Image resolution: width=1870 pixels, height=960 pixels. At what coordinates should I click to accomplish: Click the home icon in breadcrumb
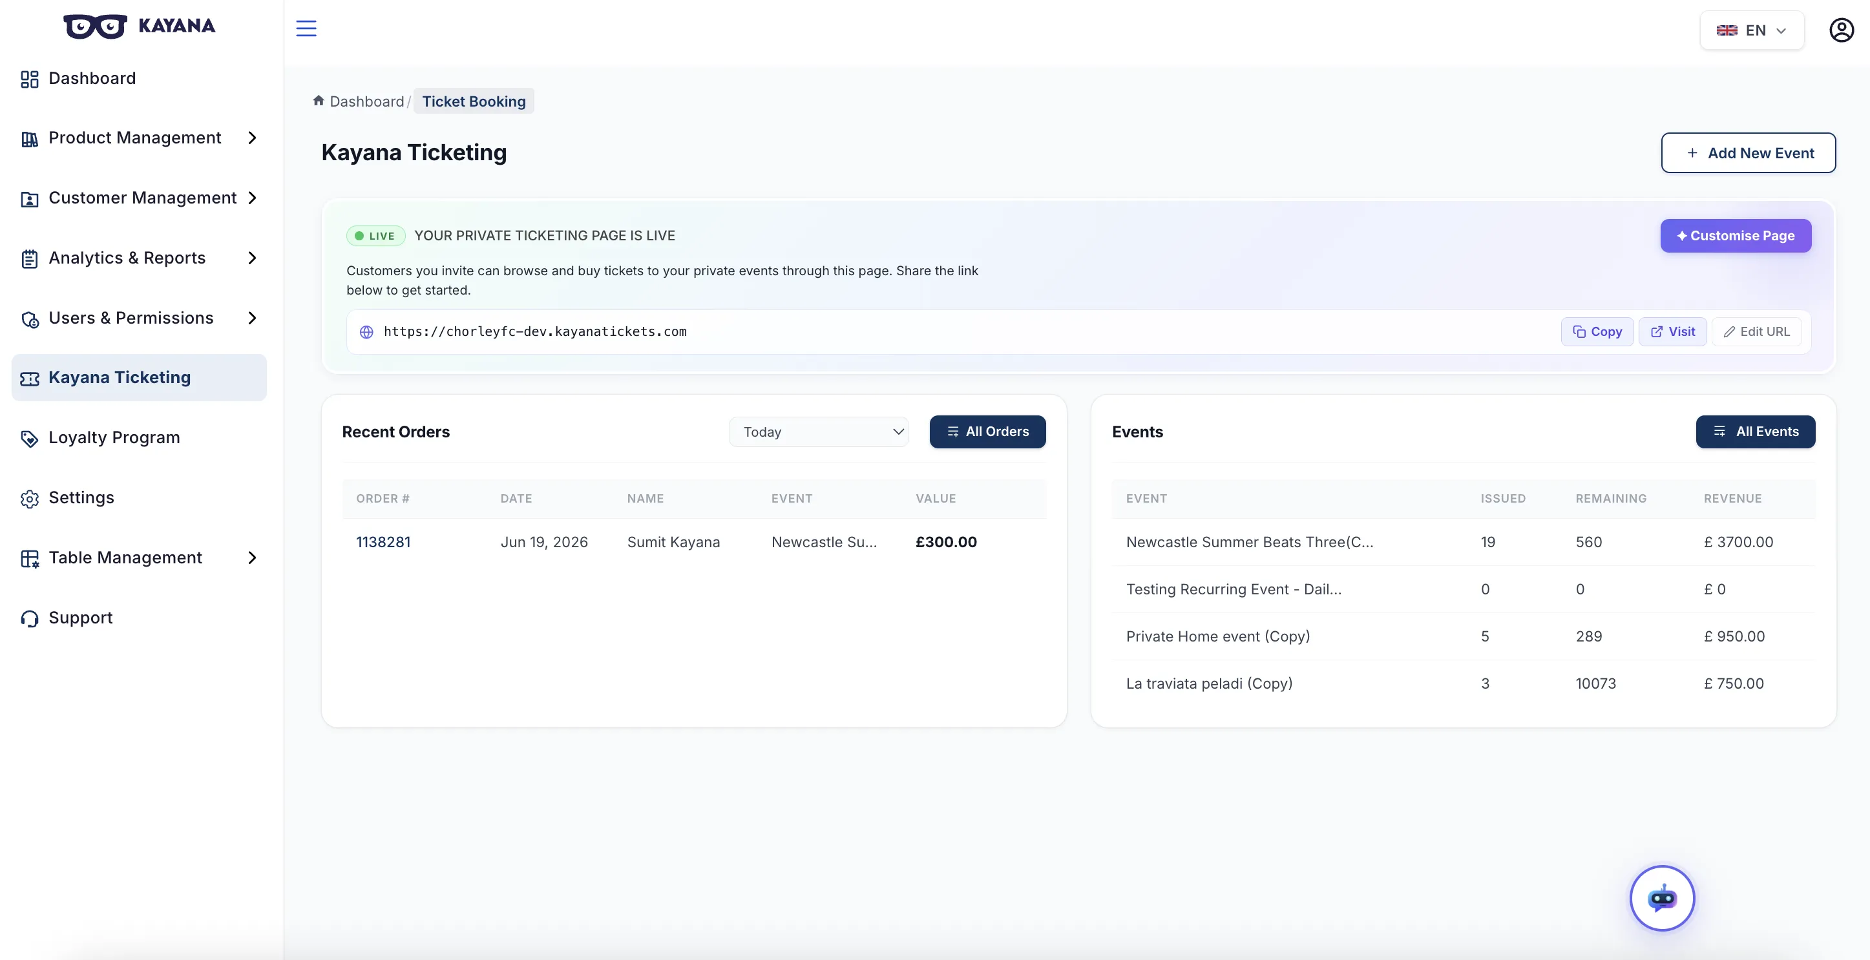tap(318, 100)
